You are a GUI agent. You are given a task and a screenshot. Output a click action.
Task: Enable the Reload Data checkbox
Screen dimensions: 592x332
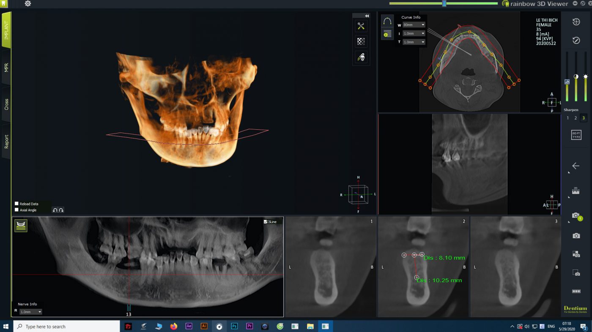tap(16, 204)
